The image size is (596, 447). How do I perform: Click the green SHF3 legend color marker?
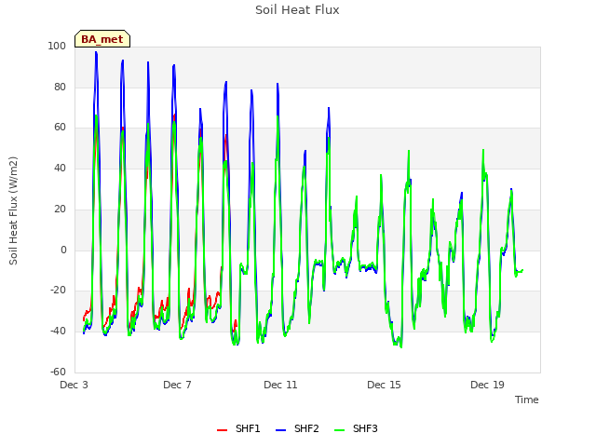point(339,430)
